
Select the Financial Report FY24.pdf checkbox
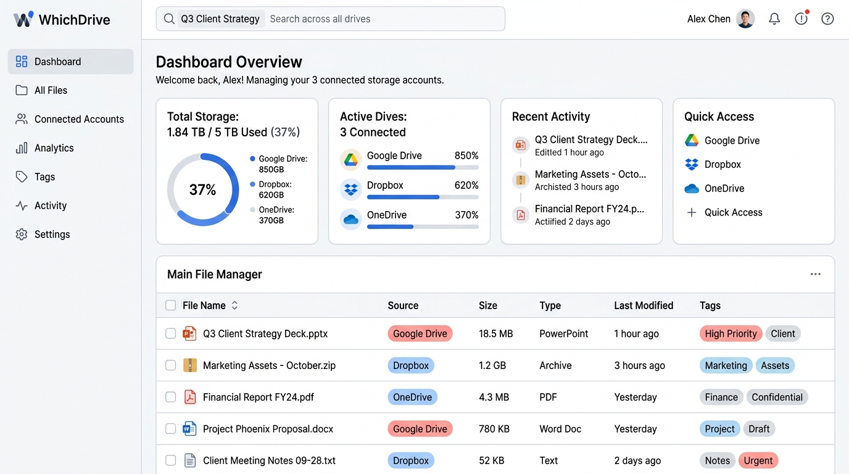(x=170, y=397)
